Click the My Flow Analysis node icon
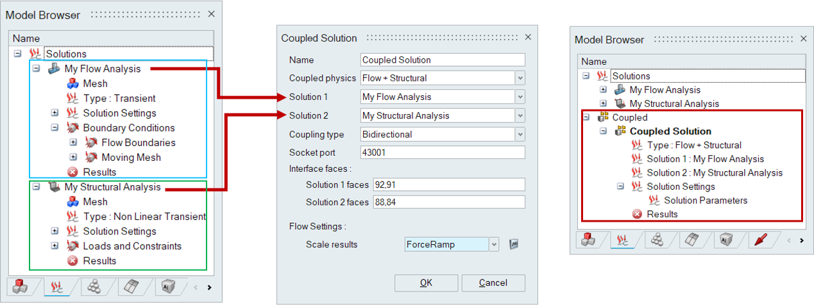This screenshot has height=305, width=814. coord(55,69)
